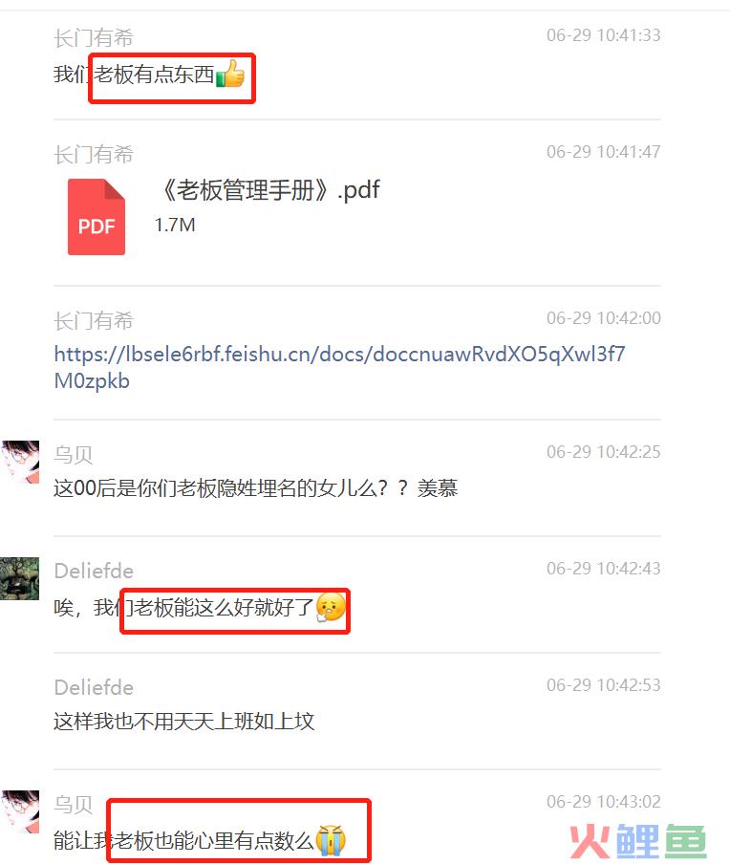Open 乌贝's avatar at 10:43:02 message
730x864 pixels.
[20, 811]
